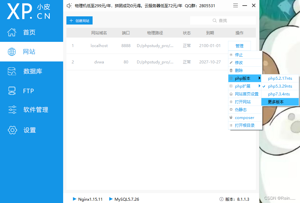Click 更多版本 to see more PHP versions

280,102
